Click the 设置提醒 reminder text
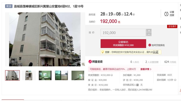Viewport: 181px width, 101px height. [172, 14]
